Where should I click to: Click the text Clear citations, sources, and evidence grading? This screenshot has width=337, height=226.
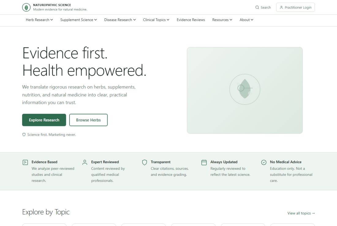[x=170, y=172]
